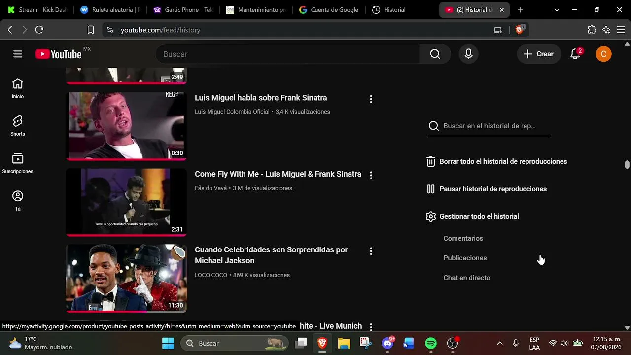
Task: Open the title Luis Miguel habla sobre Frank Sinatra
Action: pyautogui.click(x=261, y=98)
